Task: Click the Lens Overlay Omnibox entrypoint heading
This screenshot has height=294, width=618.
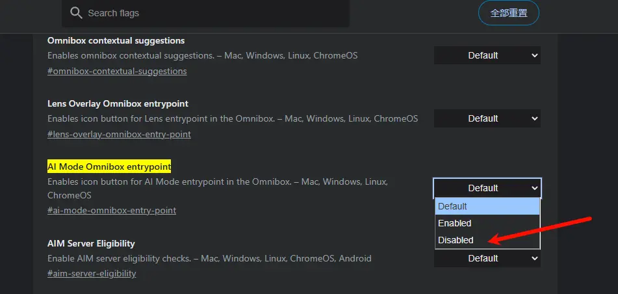Action: pyautogui.click(x=118, y=103)
